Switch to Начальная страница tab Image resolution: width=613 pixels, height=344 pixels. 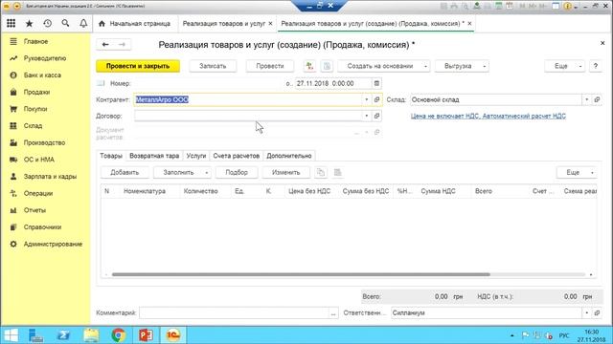(x=135, y=23)
